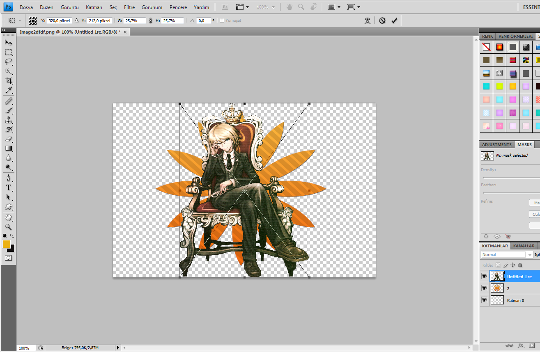Toggle the Yumuşat anti-alias checkbox

[x=222, y=21]
